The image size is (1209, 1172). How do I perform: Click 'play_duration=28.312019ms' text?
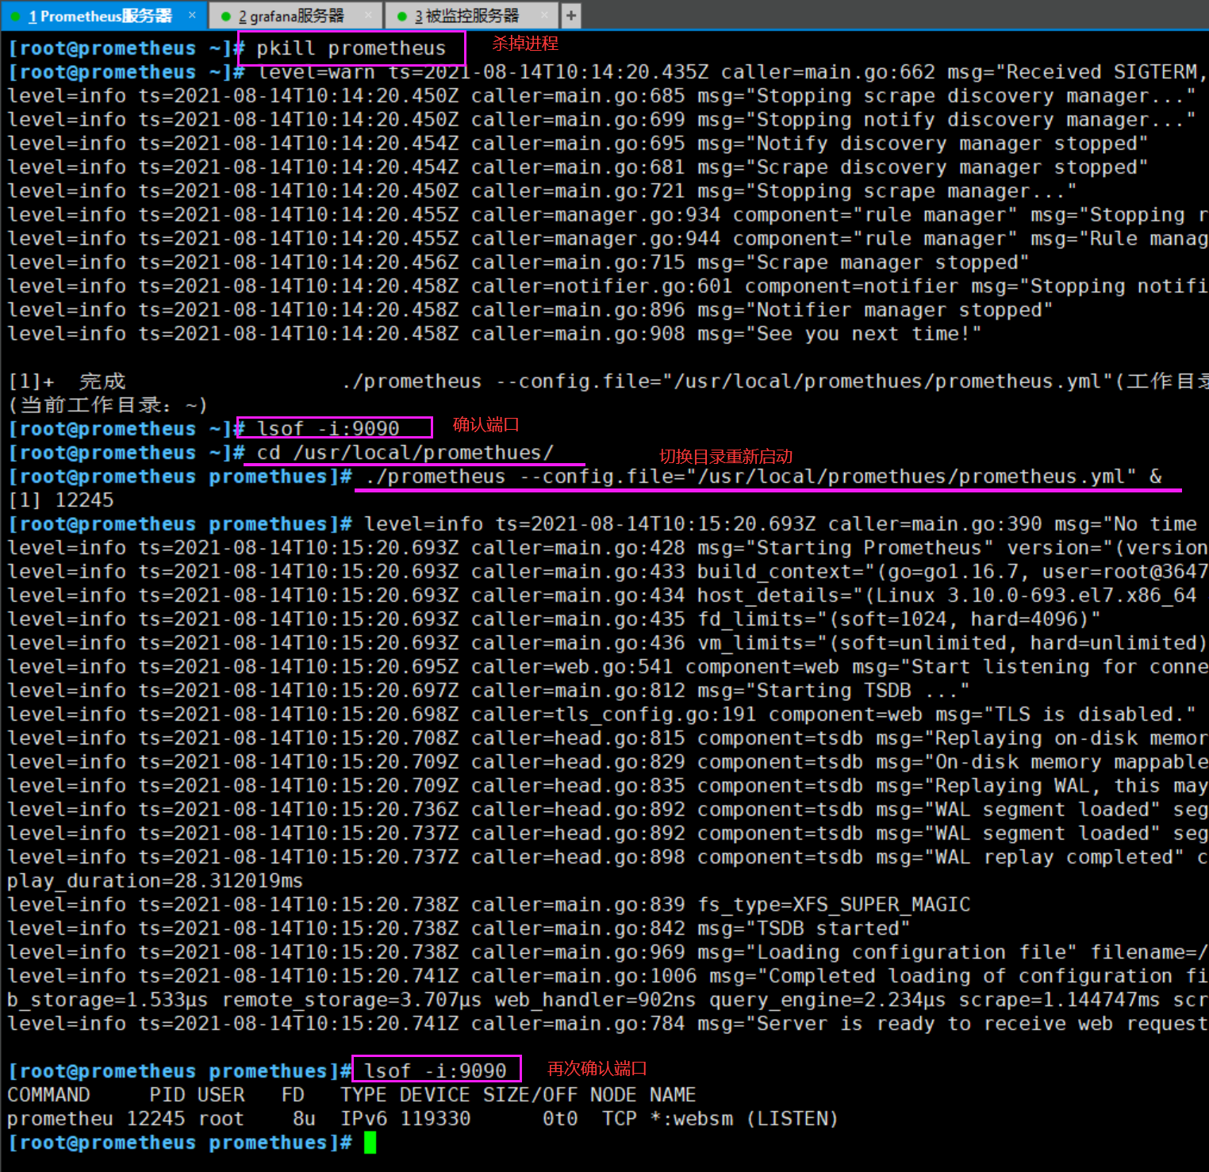coord(155,881)
